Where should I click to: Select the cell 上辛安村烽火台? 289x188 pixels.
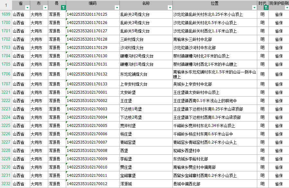click(146, 84)
